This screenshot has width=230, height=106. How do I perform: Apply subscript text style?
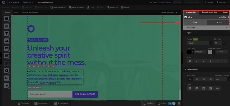tap(224, 61)
